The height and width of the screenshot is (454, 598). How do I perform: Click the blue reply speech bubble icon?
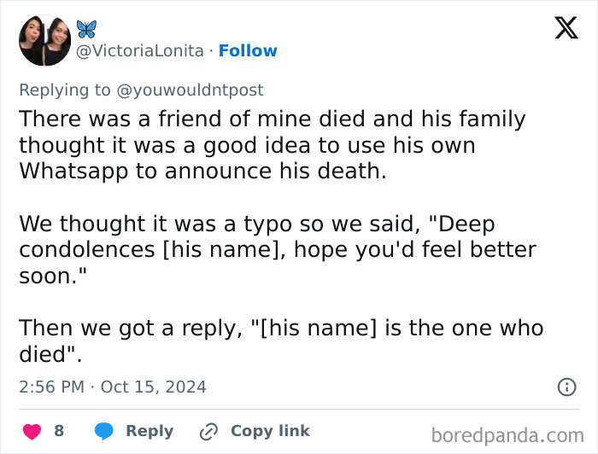pos(103,431)
